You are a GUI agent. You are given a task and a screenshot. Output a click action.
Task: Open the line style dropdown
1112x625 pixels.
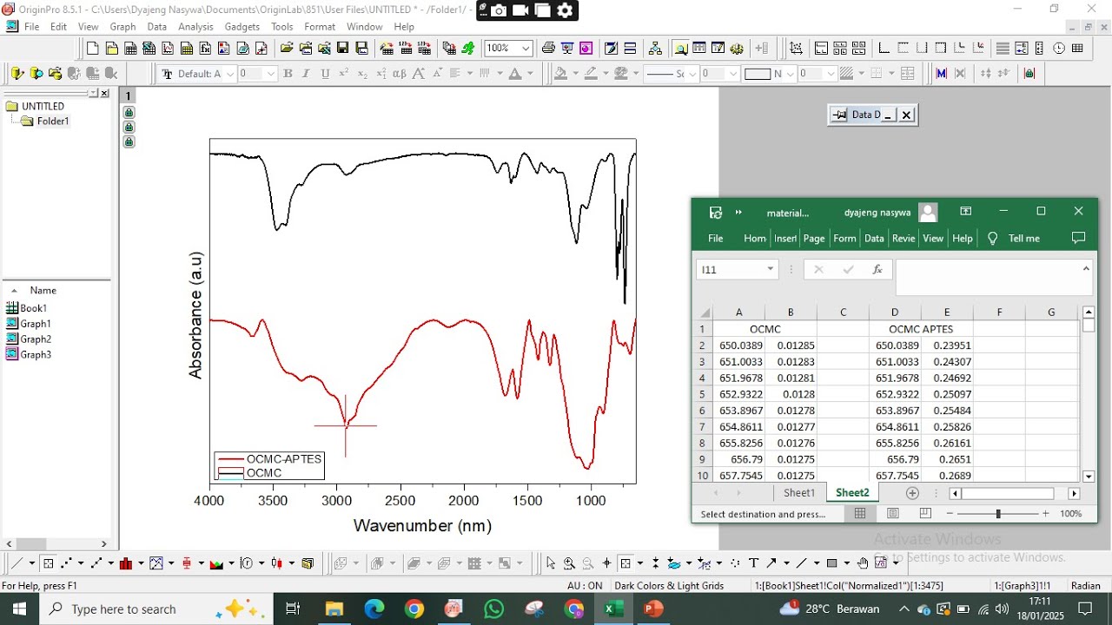tap(692, 74)
